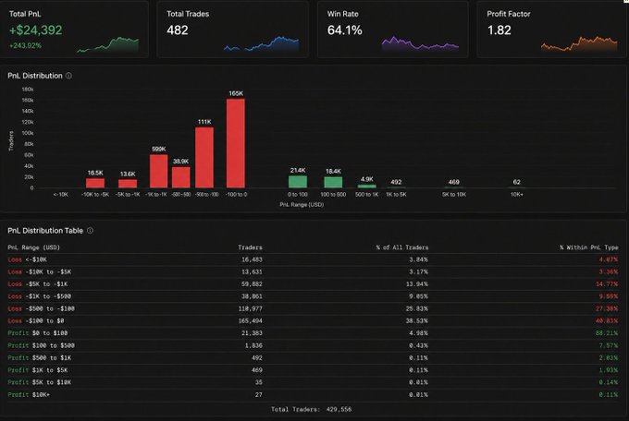Select the 'PnL Range (USD)' axis title under chart
The width and height of the screenshot is (629, 421).
pos(302,205)
